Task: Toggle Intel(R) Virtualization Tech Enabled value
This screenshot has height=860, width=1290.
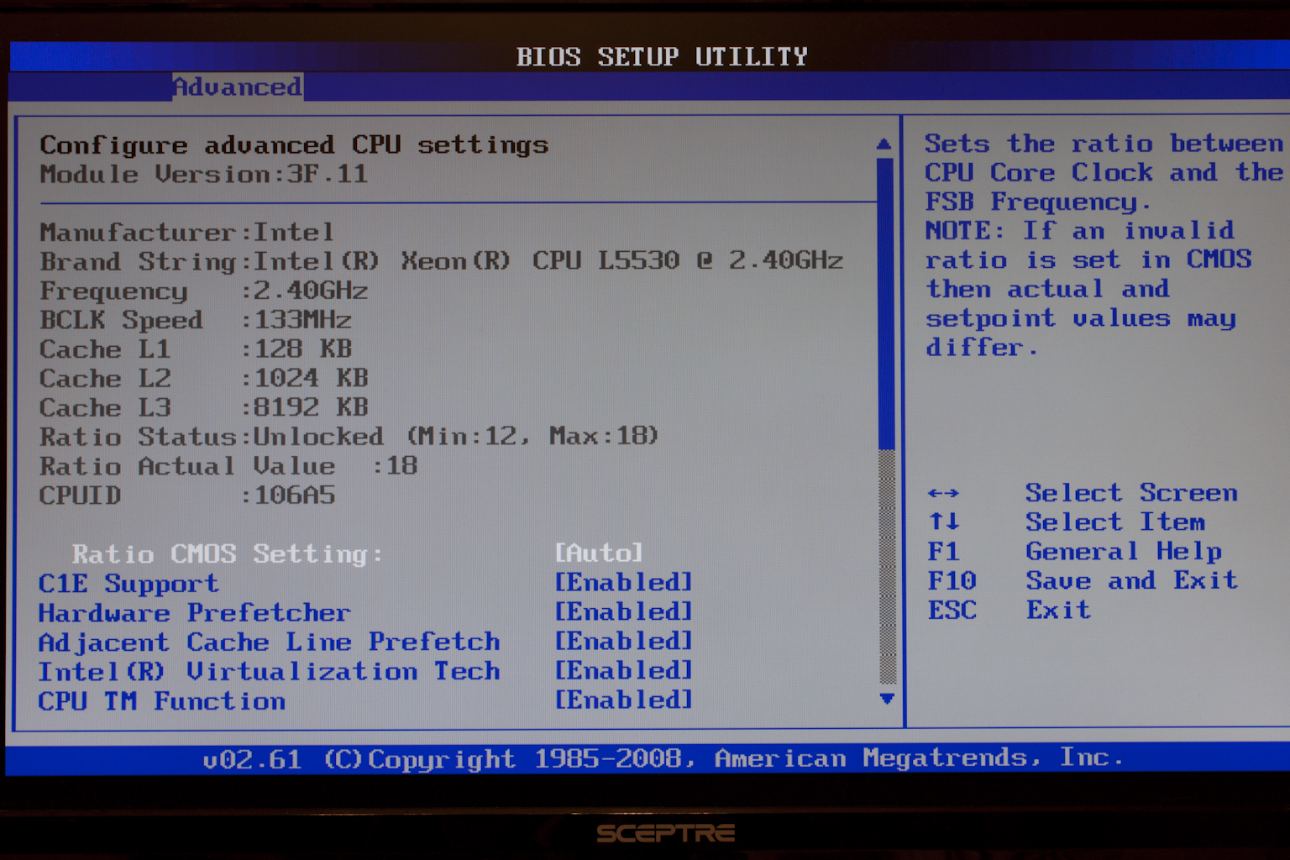Action: [x=623, y=670]
